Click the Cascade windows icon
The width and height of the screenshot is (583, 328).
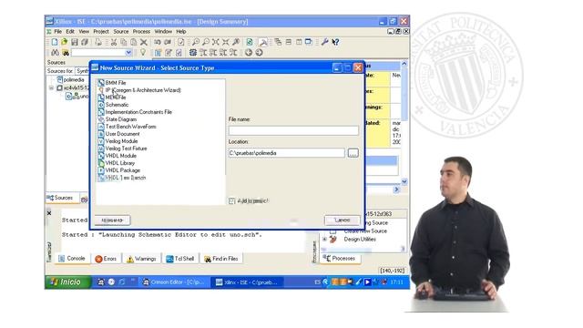coord(278,42)
